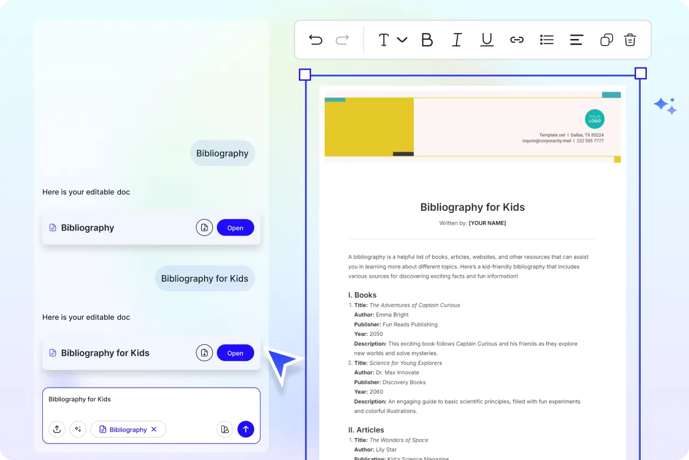Click the YOUR LOGO circle in header
The width and height of the screenshot is (689, 460).
[595, 119]
